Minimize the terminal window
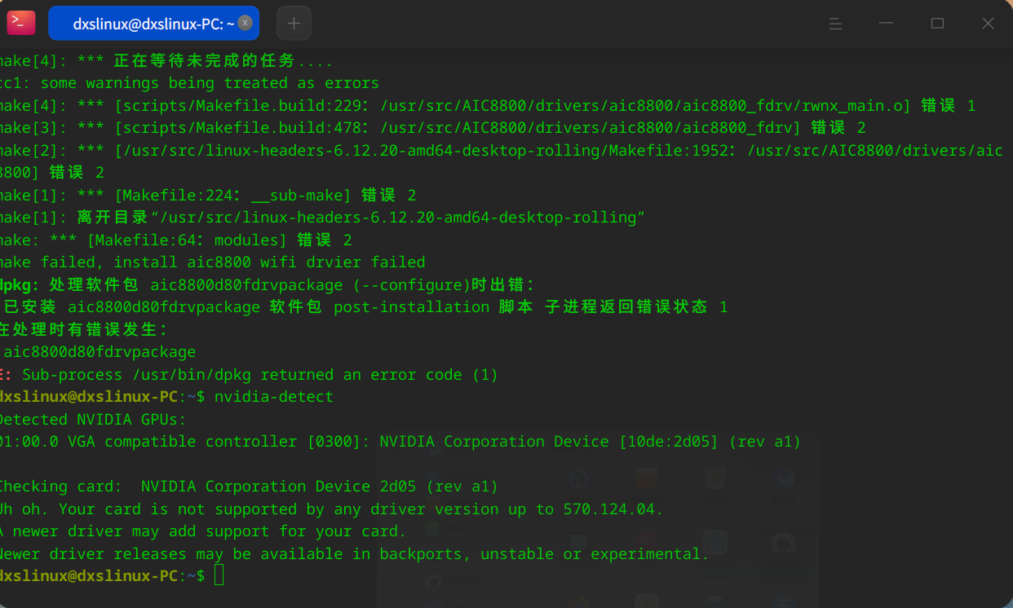This screenshot has width=1013, height=608. (x=887, y=24)
